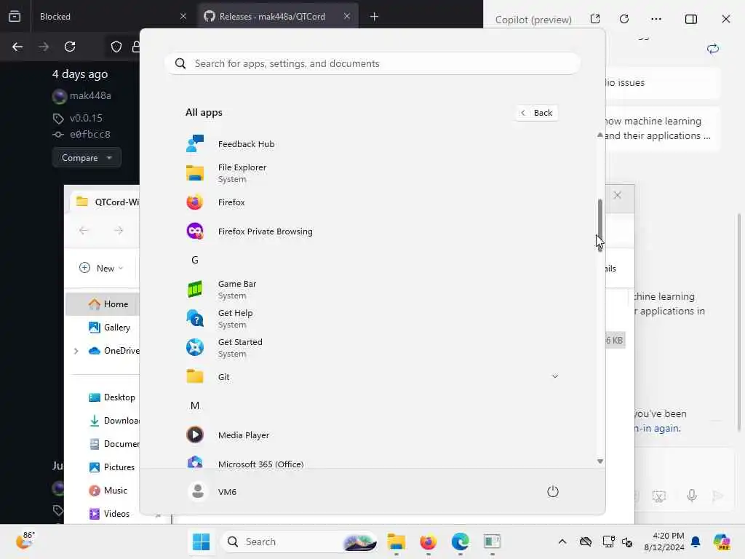This screenshot has width=745, height=559.
Task: Open Microsoft Edge from taskbar
Action: pyautogui.click(x=460, y=542)
